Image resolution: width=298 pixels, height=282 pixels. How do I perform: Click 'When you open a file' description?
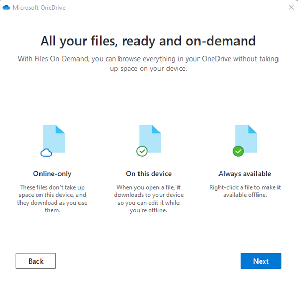(149, 198)
